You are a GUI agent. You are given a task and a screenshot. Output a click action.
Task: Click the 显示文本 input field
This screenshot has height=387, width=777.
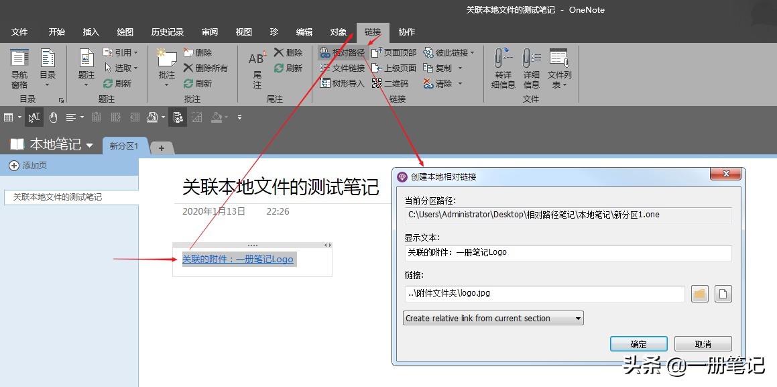pyautogui.click(x=568, y=253)
